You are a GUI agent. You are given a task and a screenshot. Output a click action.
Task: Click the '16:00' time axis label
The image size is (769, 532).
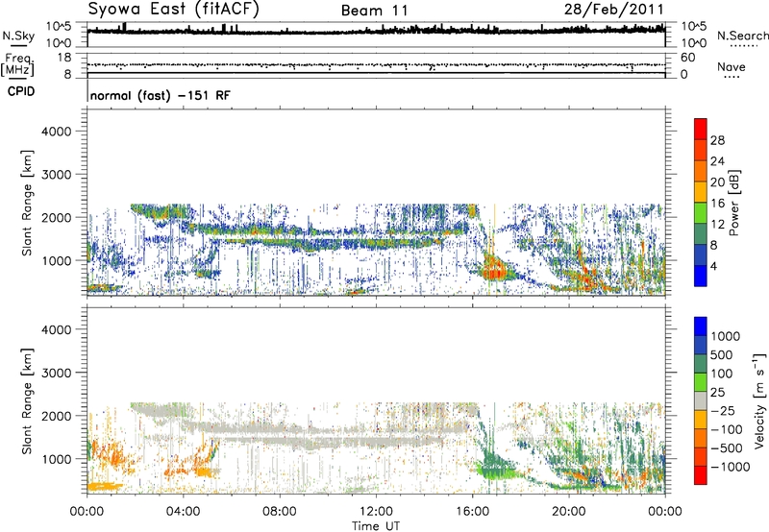point(472,512)
